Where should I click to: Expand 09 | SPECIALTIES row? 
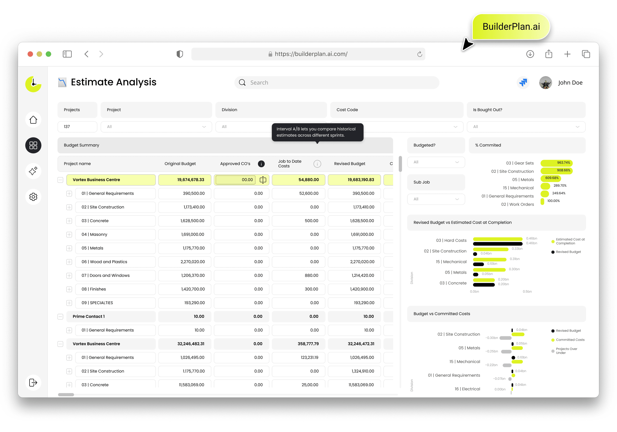coord(69,303)
